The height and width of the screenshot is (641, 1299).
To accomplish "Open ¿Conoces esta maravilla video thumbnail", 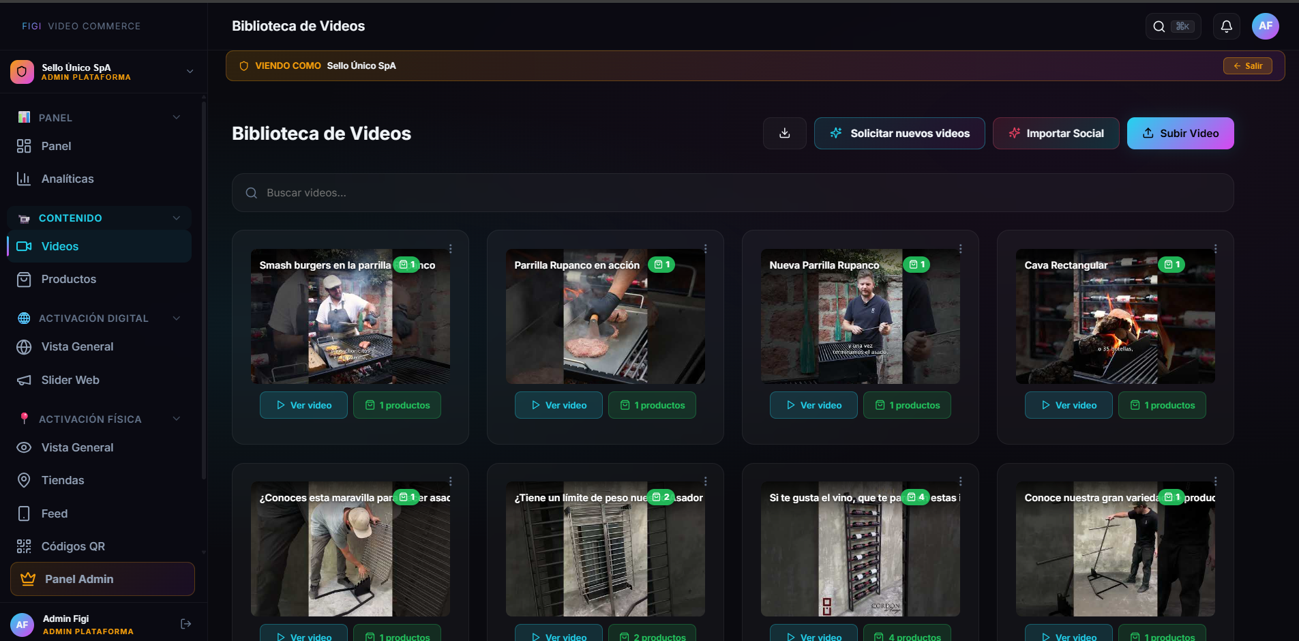I will tap(350, 549).
